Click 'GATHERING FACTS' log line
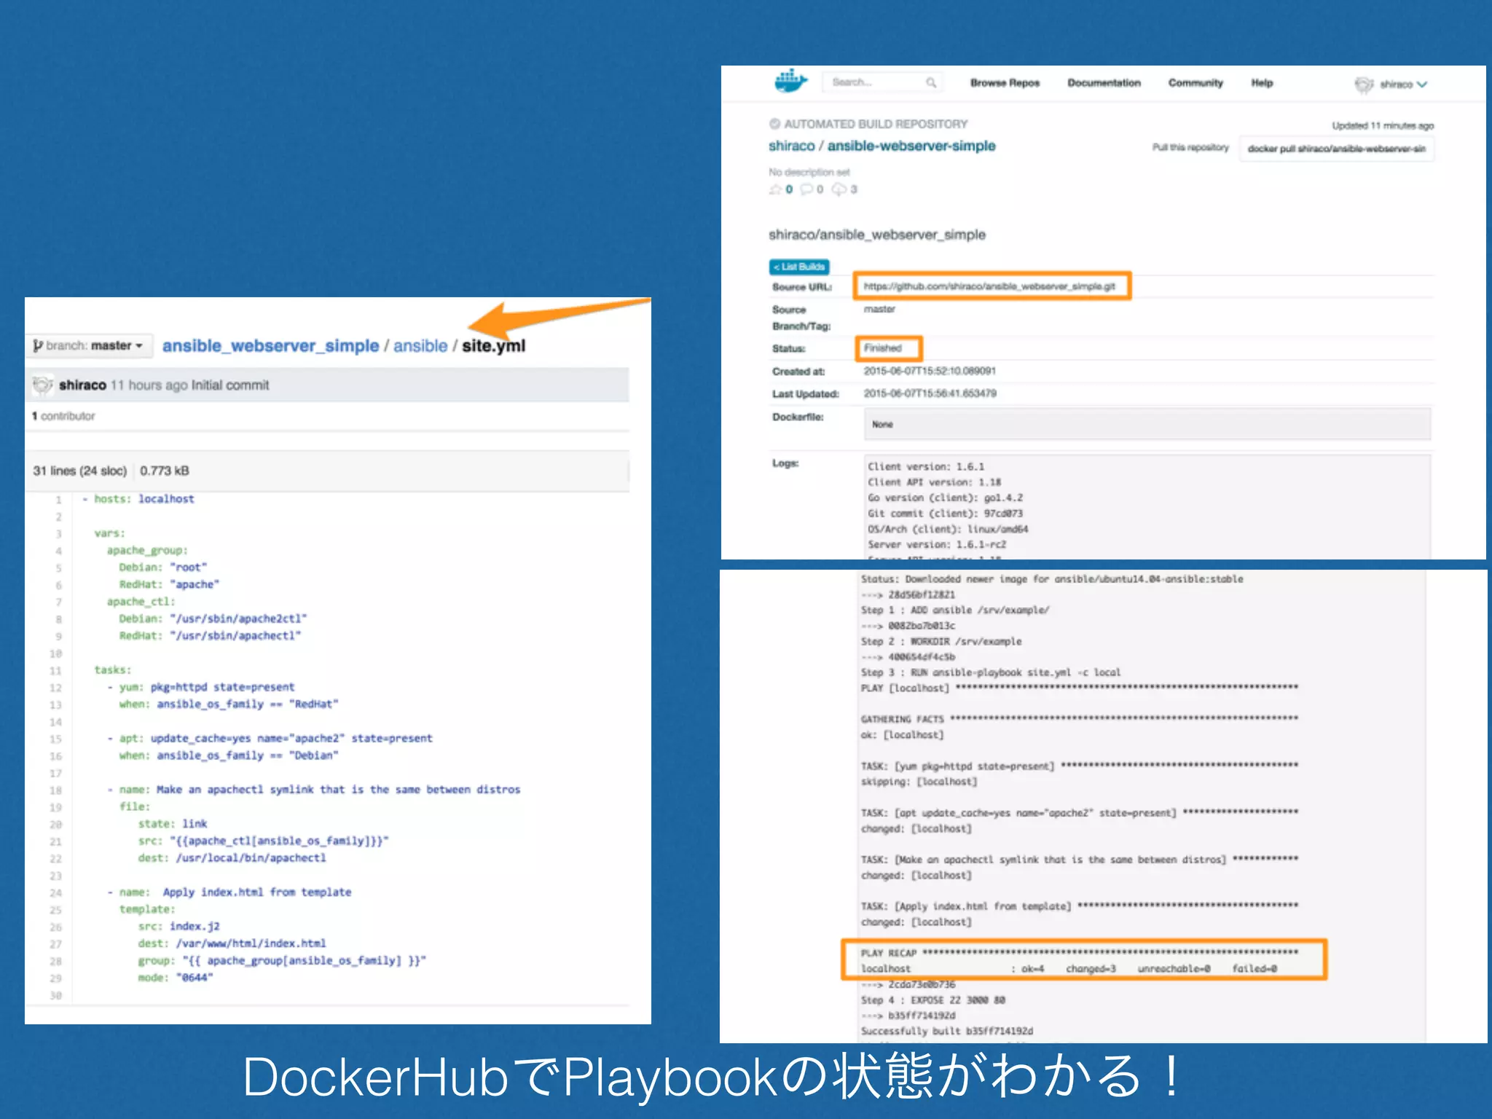The height and width of the screenshot is (1119, 1492). click(x=1080, y=719)
